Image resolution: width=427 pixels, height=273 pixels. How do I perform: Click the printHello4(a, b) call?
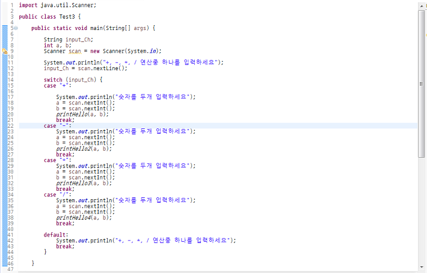84,218
